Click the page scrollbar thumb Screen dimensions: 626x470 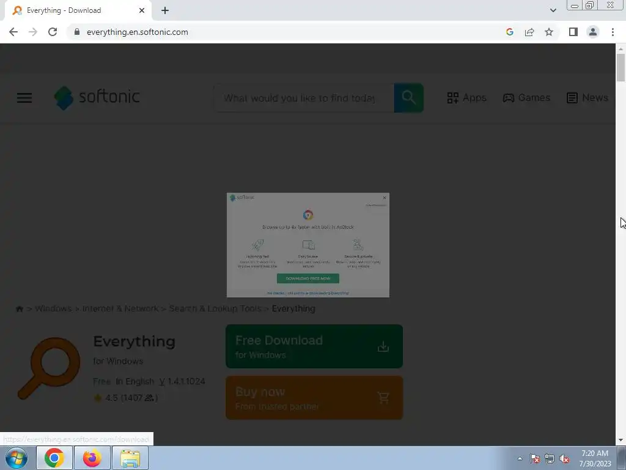(x=621, y=67)
